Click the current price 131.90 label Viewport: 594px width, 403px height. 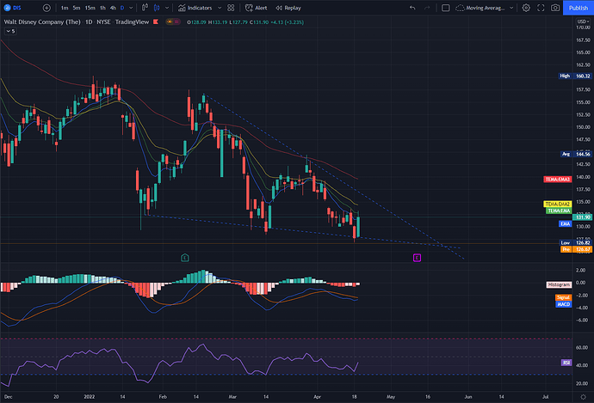click(582, 217)
